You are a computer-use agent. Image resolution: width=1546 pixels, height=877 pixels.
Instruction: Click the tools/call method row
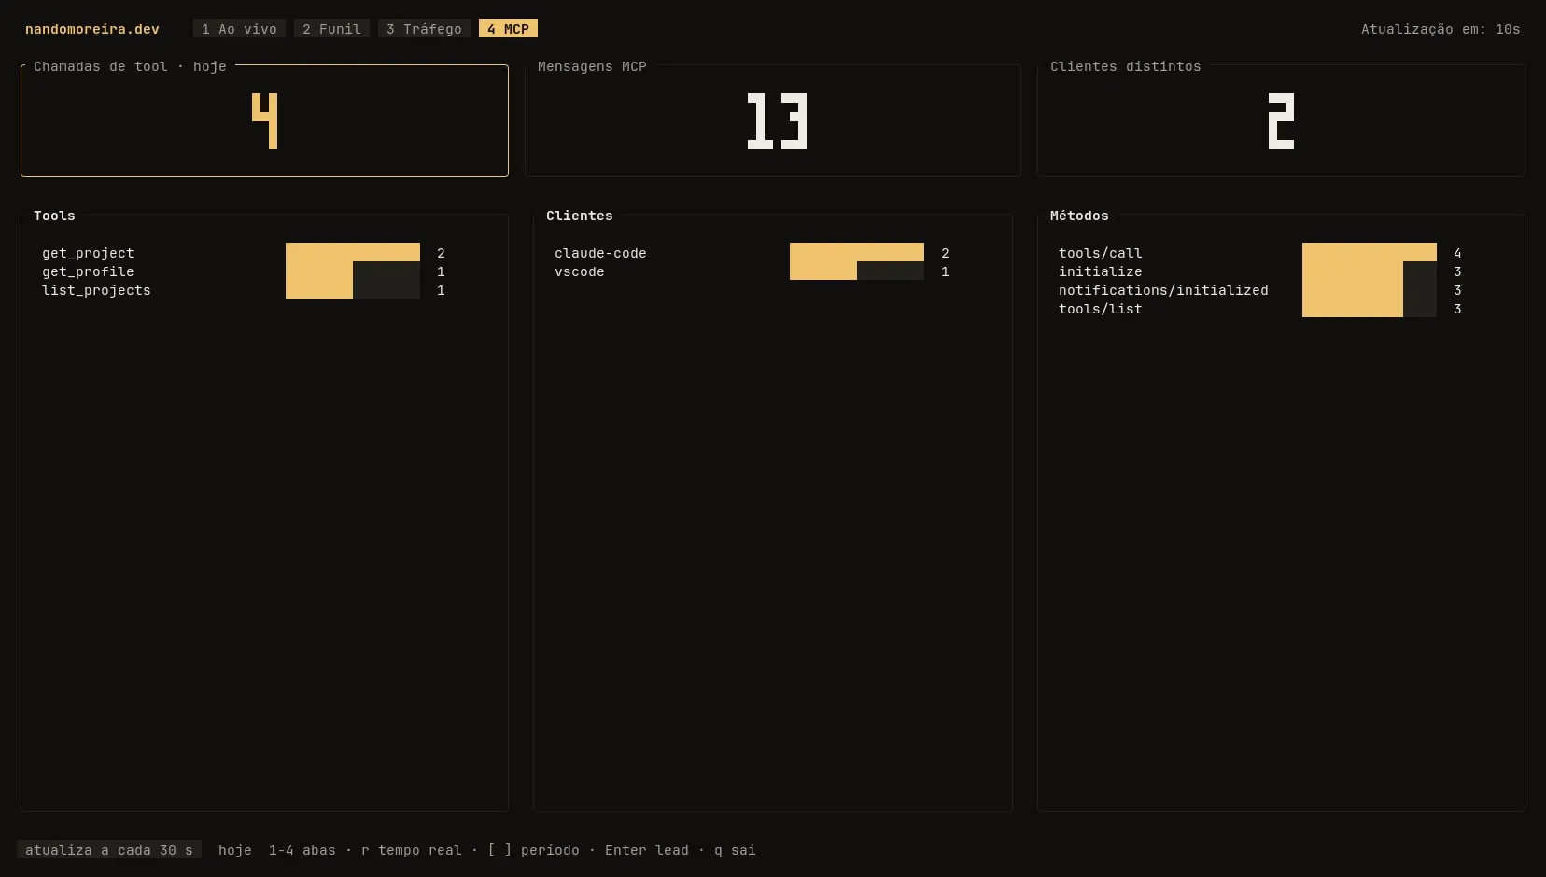tap(1260, 253)
